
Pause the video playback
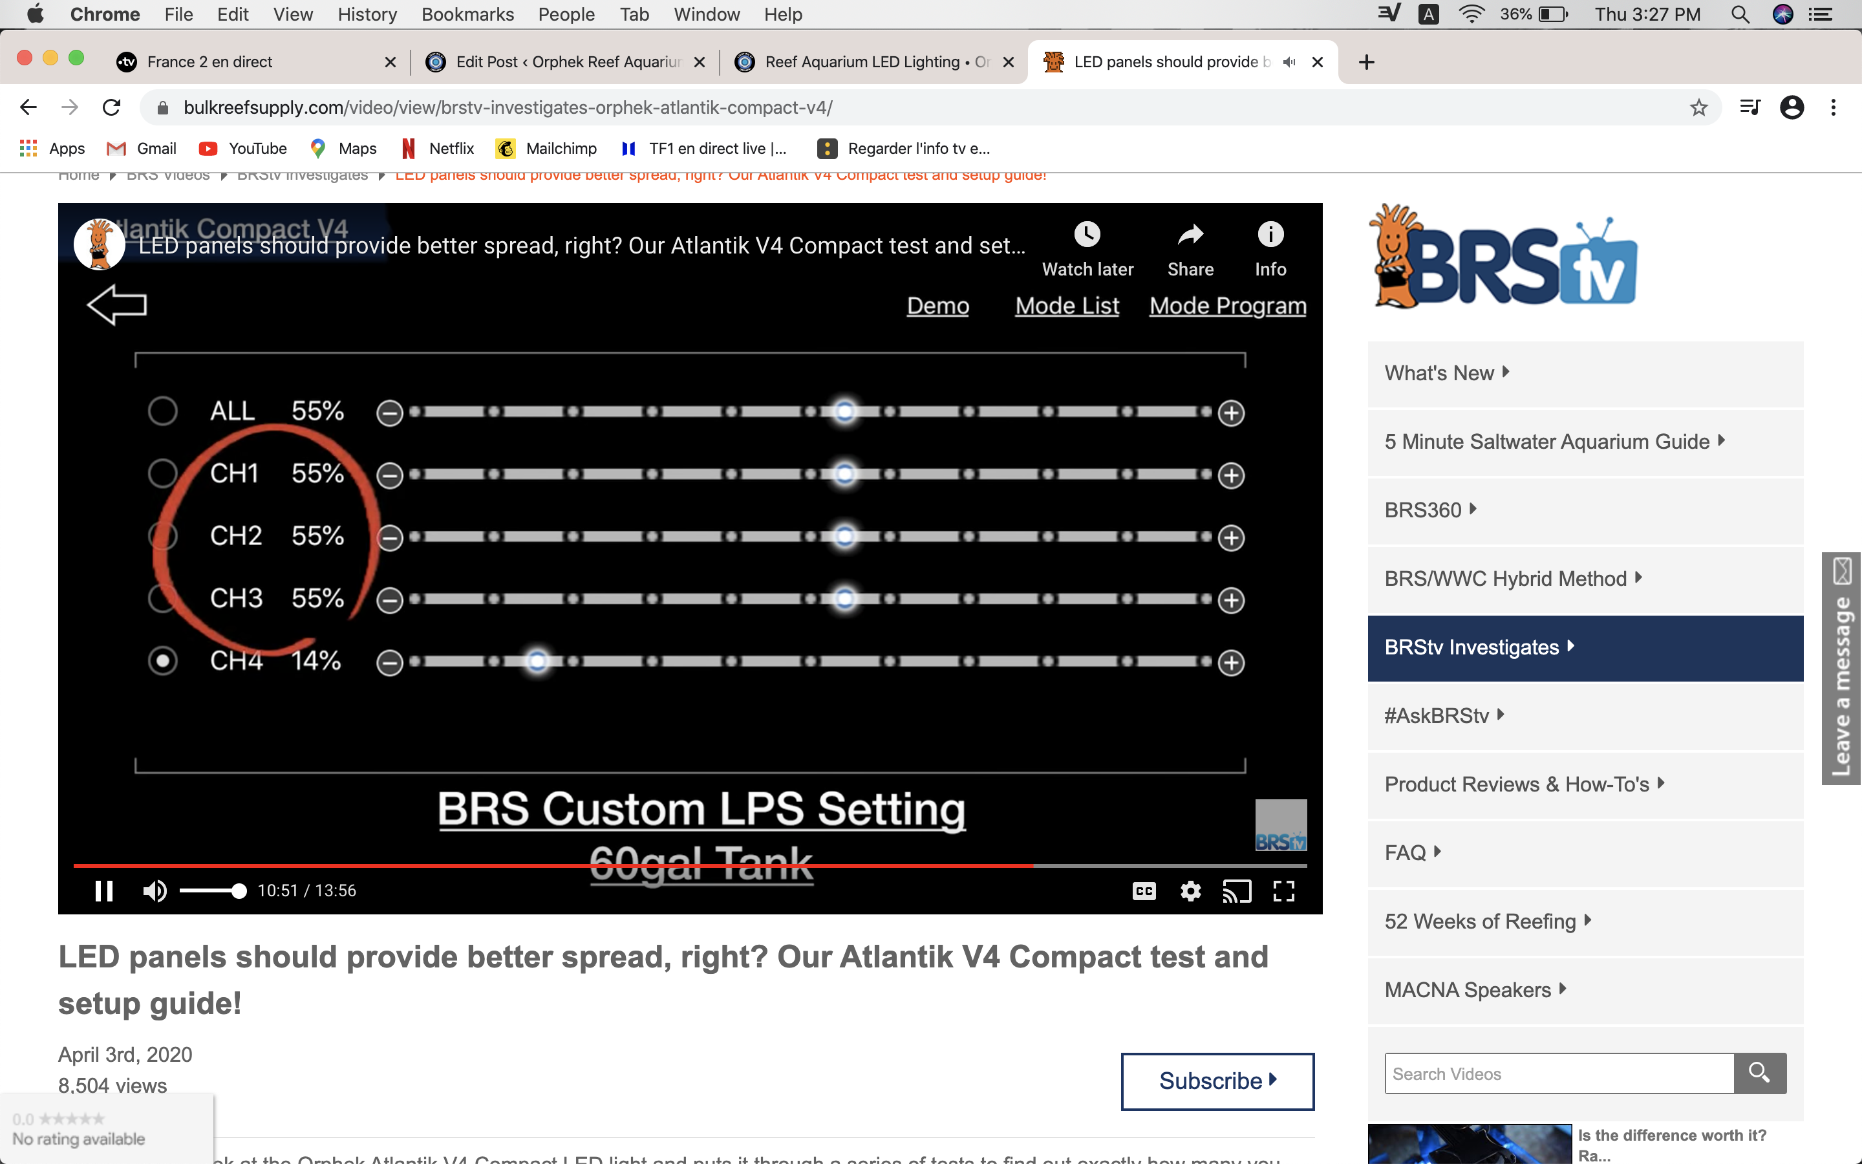click(x=104, y=890)
